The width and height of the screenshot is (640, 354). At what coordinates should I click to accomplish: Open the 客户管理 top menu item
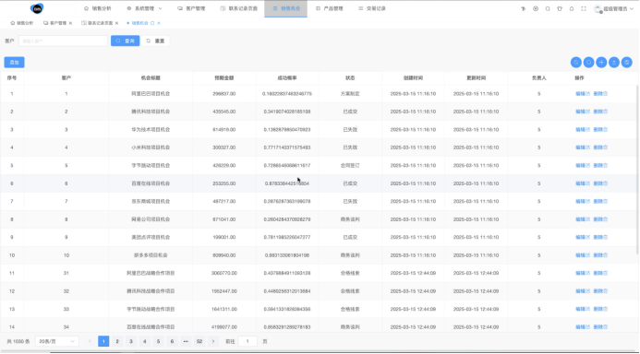(x=191, y=8)
